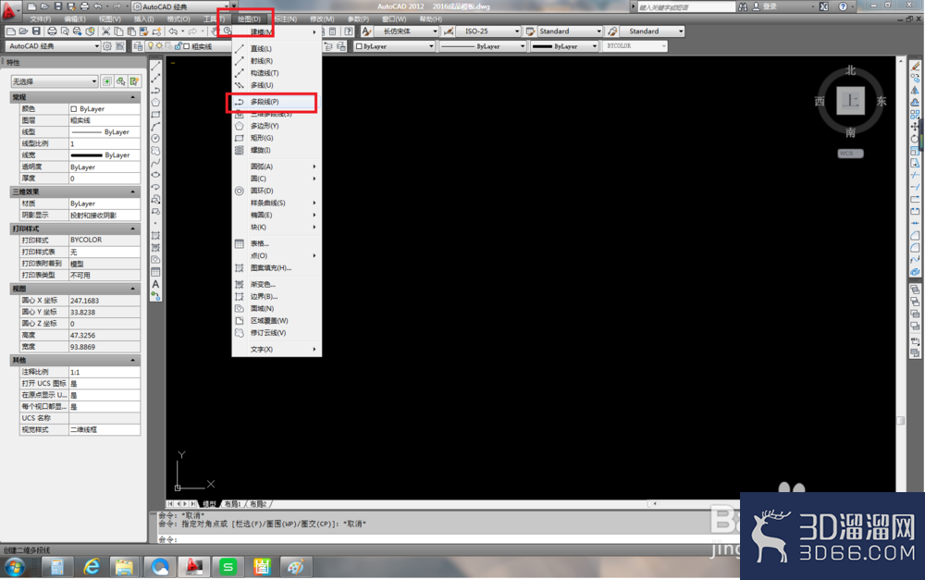Select the Construction Line tool in draw toolbar
This screenshot has width=925, height=580.
155,78
